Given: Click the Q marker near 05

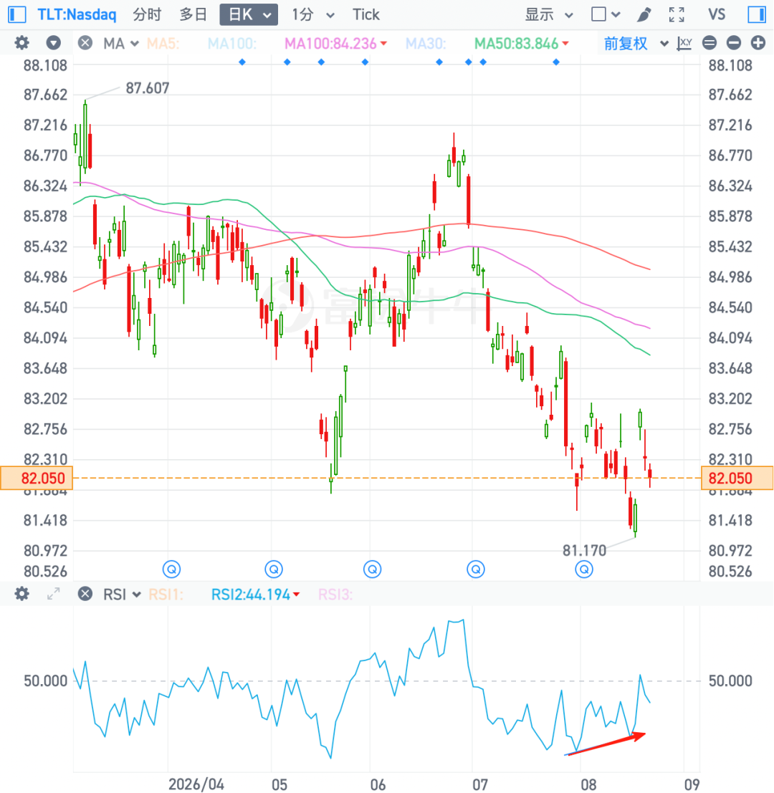Looking at the screenshot, I should point(274,569).
